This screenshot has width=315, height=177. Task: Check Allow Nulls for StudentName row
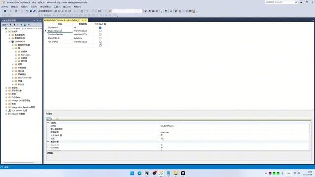click(100, 31)
